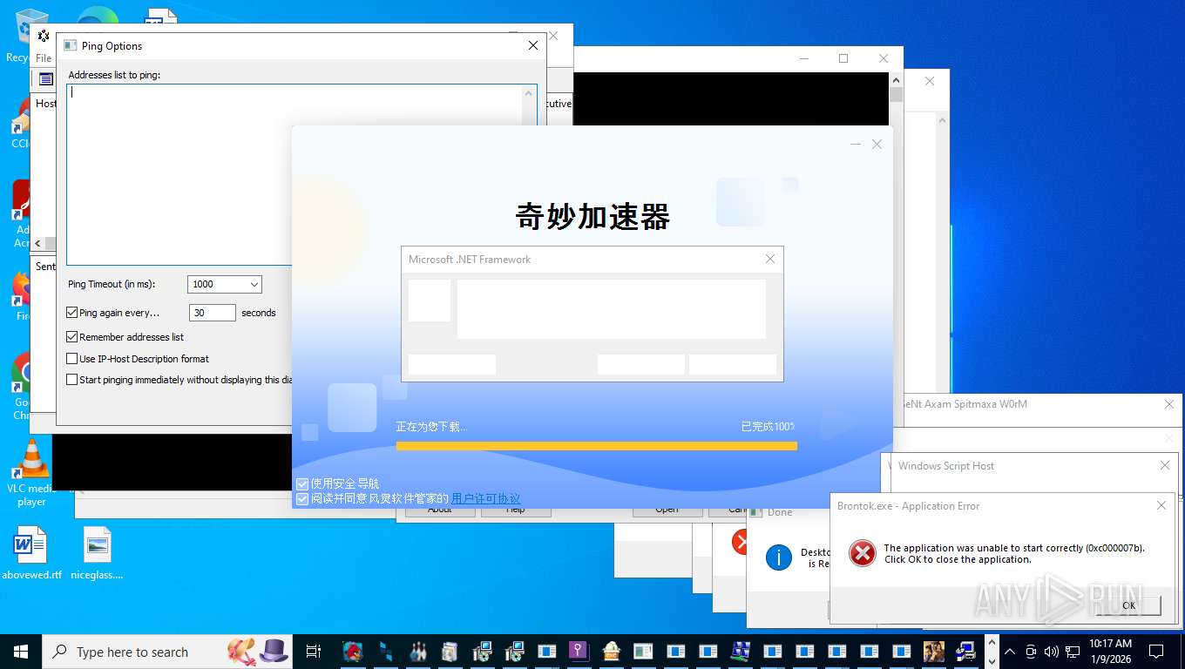Toggle the 'Ping again every' checkbox
Viewport: 1185px width, 669px height.
[x=72, y=313]
